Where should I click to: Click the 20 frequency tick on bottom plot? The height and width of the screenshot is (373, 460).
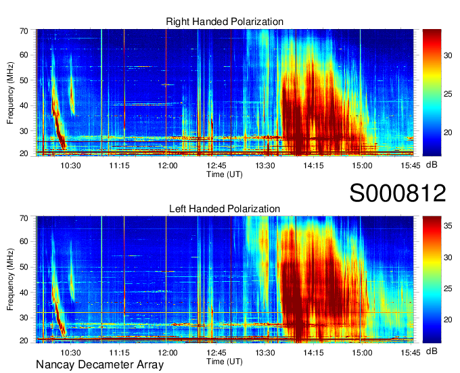click(x=24, y=341)
